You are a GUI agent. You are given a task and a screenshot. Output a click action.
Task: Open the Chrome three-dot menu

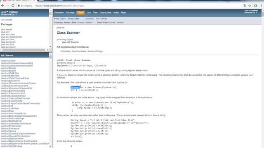tap(262, 5)
